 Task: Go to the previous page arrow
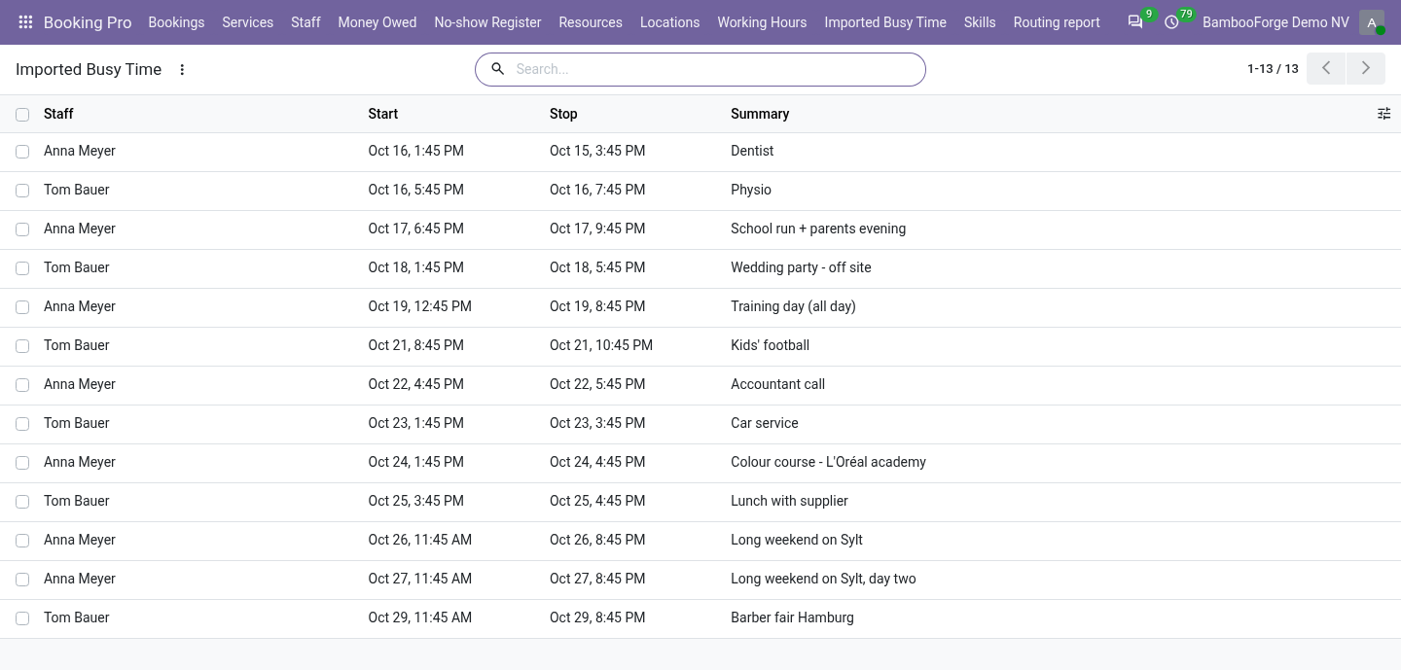[x=1326, y=68]
